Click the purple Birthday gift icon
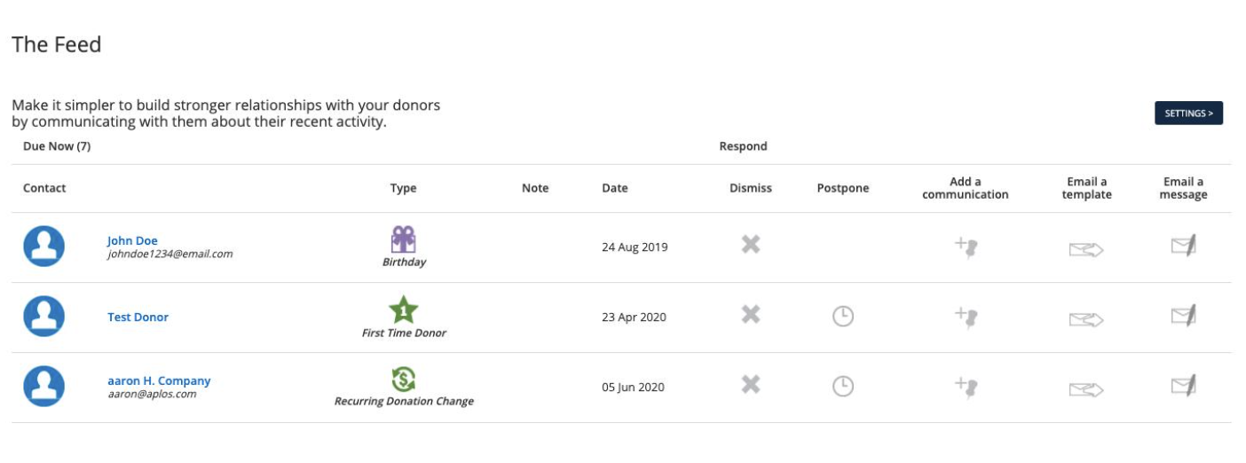 click(404, 239)
